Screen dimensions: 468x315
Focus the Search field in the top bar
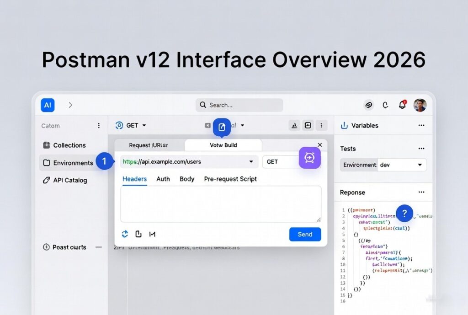tap(239, 105)
